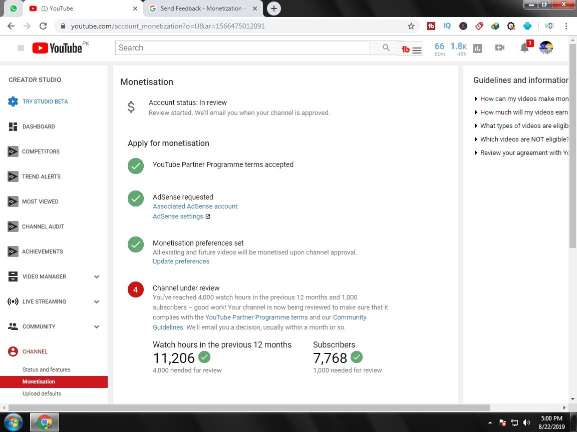Open the account avatar menu
The height and width of the screenshot is (432, 577).
tap(546, 48)
